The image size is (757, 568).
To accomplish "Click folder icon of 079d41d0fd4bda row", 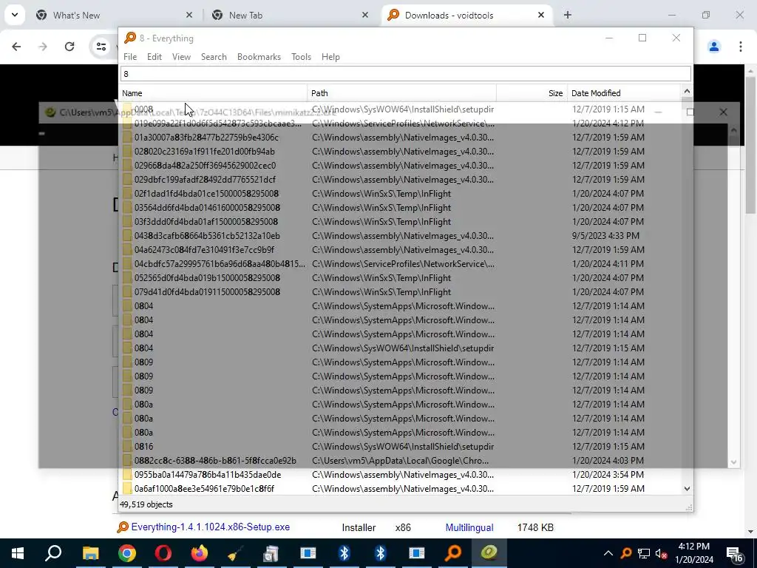I will tap(127, 292).
